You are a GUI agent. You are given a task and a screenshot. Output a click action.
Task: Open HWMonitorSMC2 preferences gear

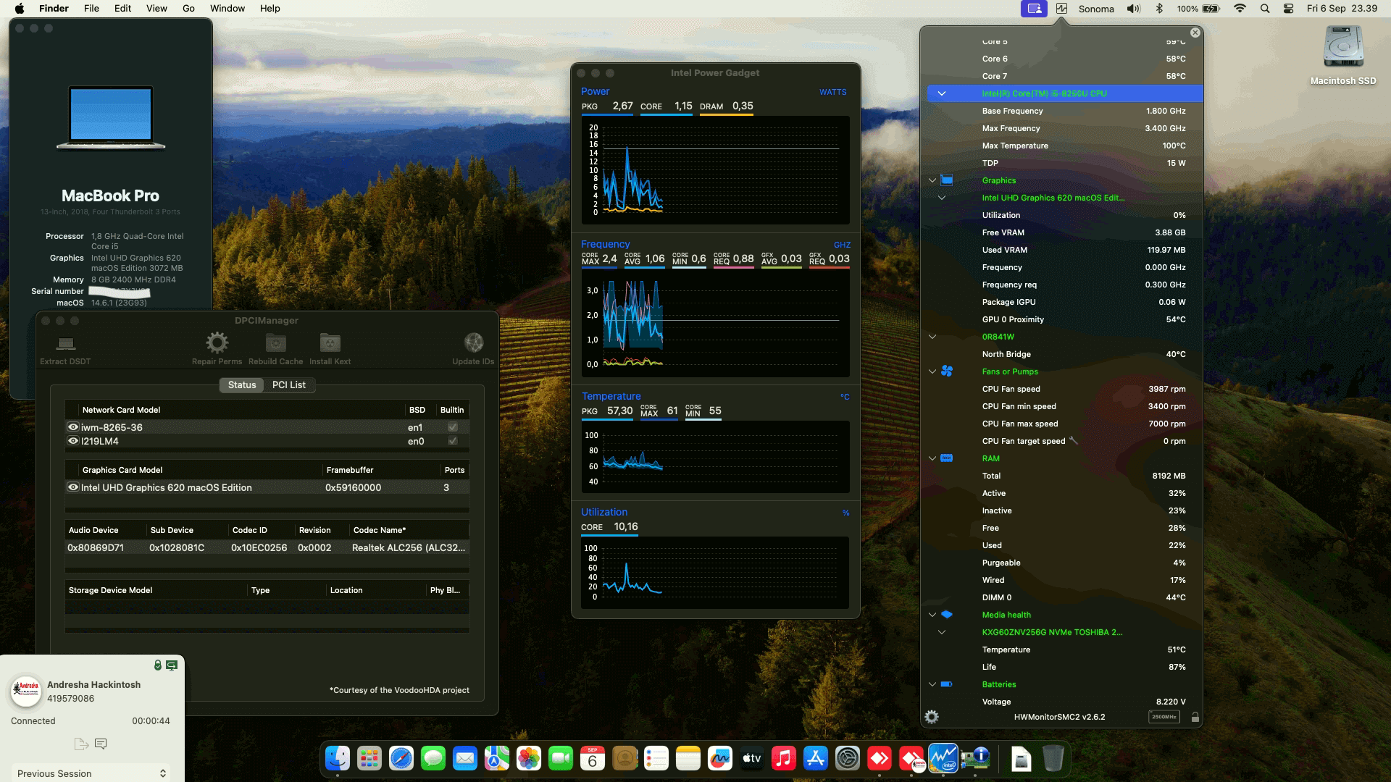click(x=931, y=716)
